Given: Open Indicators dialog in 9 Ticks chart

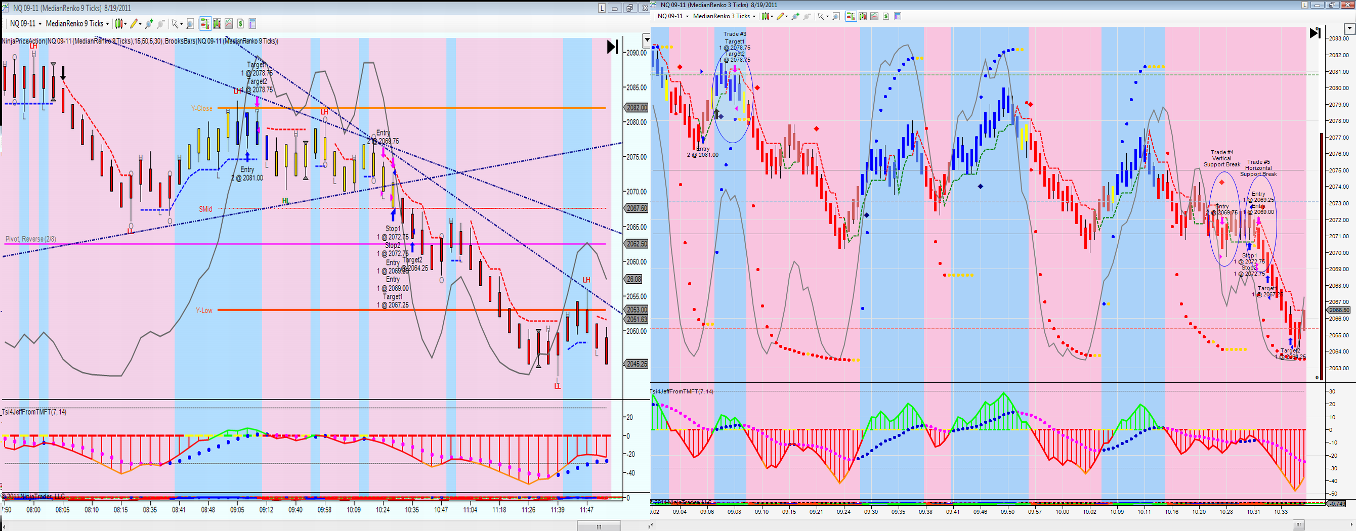Looking at the screenshot, I should [x=229, y=24].
